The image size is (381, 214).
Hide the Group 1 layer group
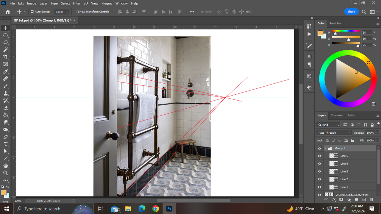click(x=319, y=148)
